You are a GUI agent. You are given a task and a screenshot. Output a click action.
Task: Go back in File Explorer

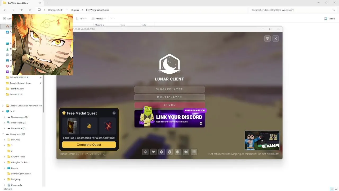coord(5,10)
